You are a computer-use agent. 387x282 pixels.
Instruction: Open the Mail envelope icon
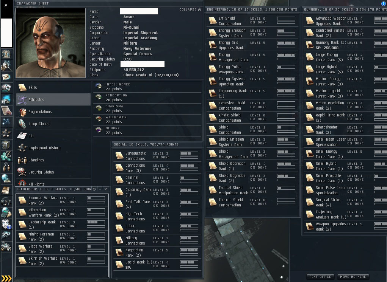tap(6, 77)
